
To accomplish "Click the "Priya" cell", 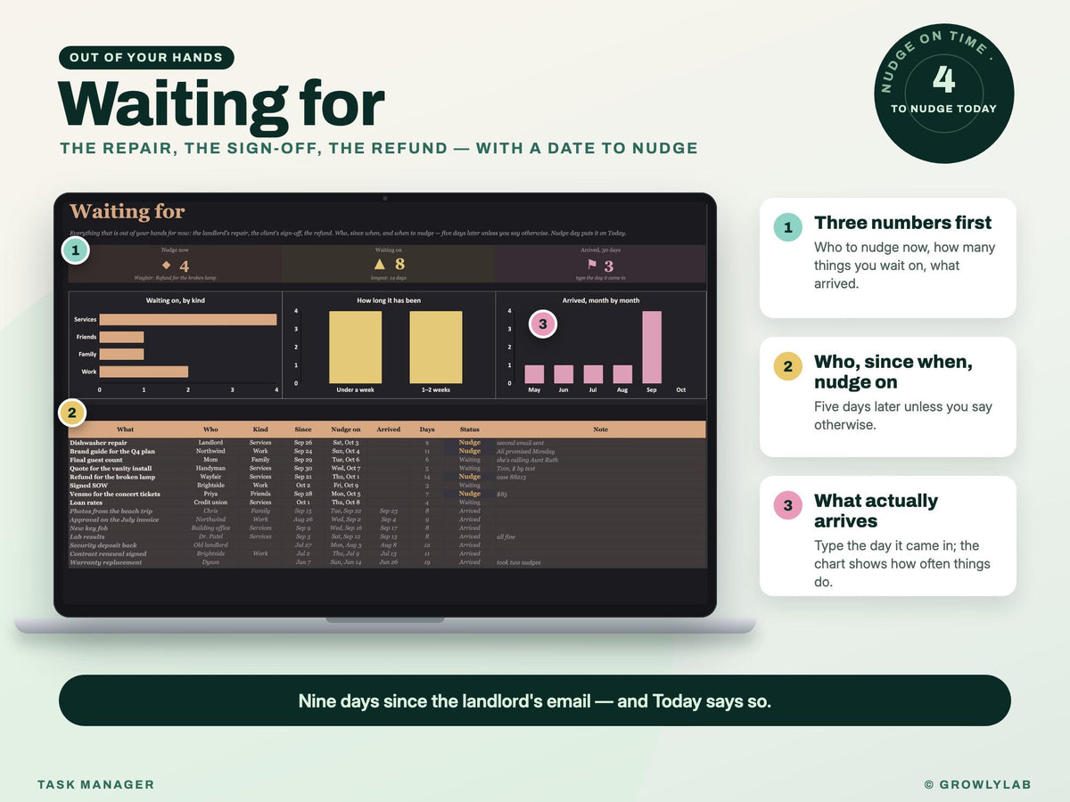I will pyautogui.click(x=210, y=494).
